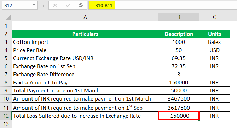Screen dimensions: 237x128
Task: Select Currenct Exchange Rate USD/INR cell
Action: (x=85, y=58)
